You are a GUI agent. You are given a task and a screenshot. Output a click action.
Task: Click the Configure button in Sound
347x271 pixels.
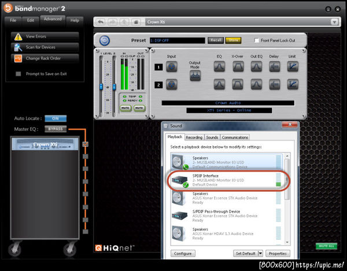[183, 253]
